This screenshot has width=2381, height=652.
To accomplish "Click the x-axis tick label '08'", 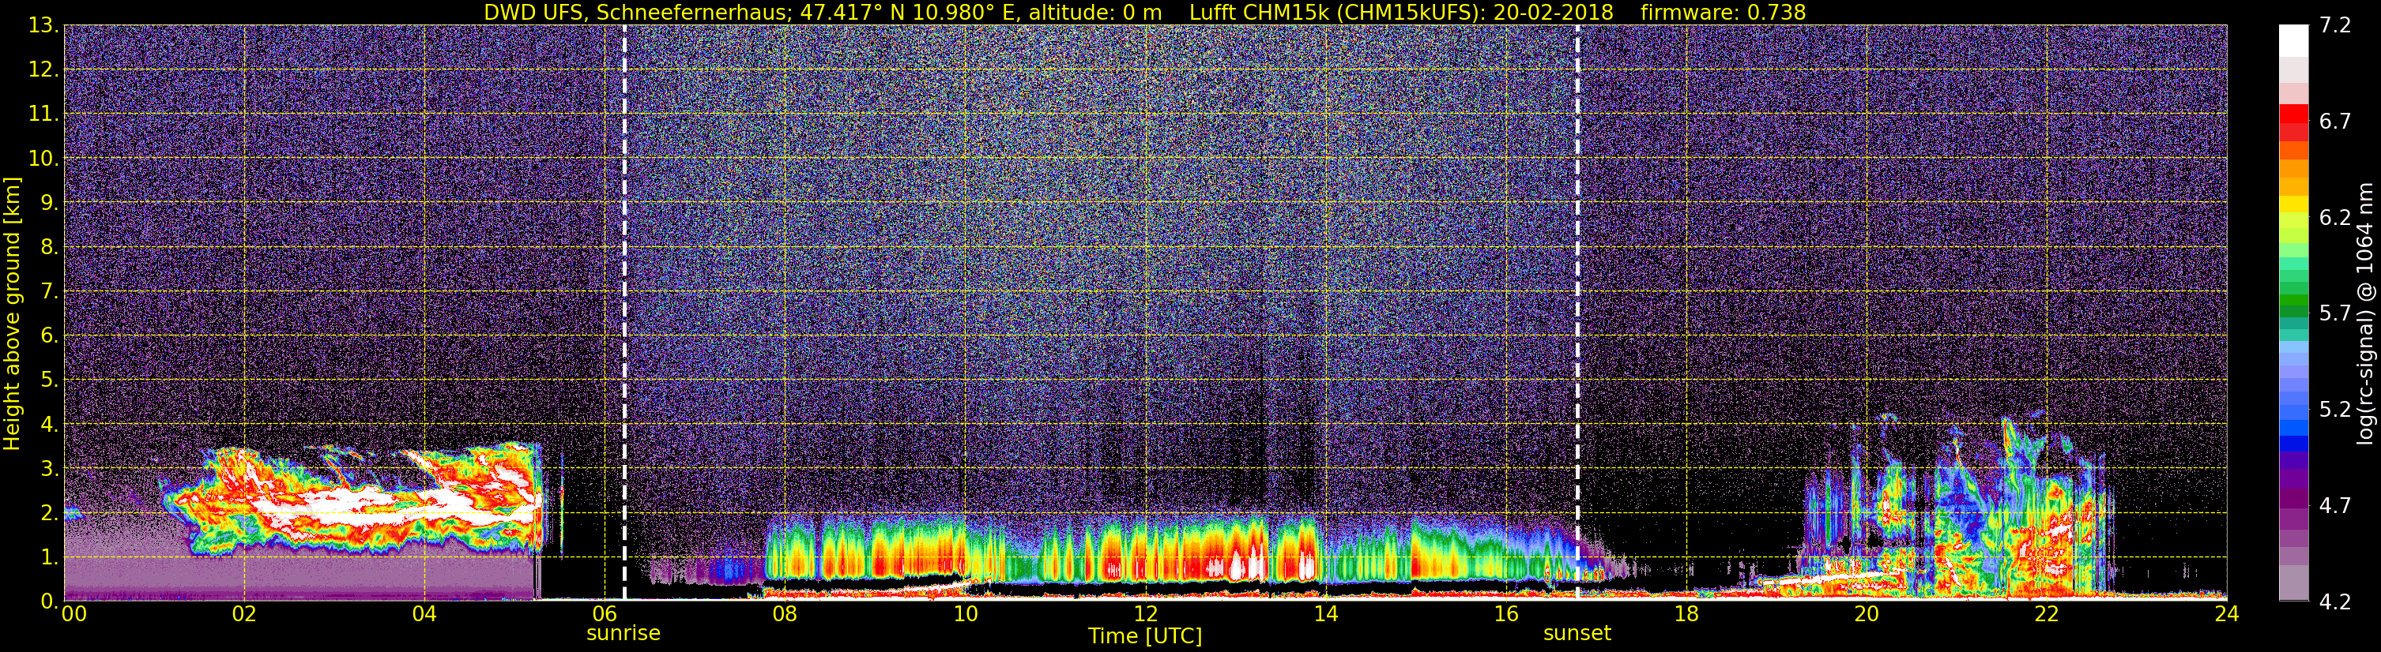I will coord(785,614).
